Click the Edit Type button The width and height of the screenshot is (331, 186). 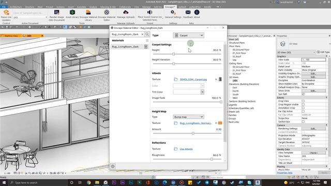tap(323, 52)
